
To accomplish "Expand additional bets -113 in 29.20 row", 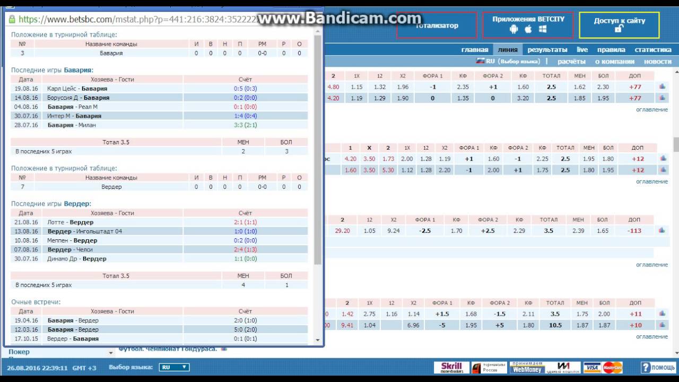I will [634, 231].
